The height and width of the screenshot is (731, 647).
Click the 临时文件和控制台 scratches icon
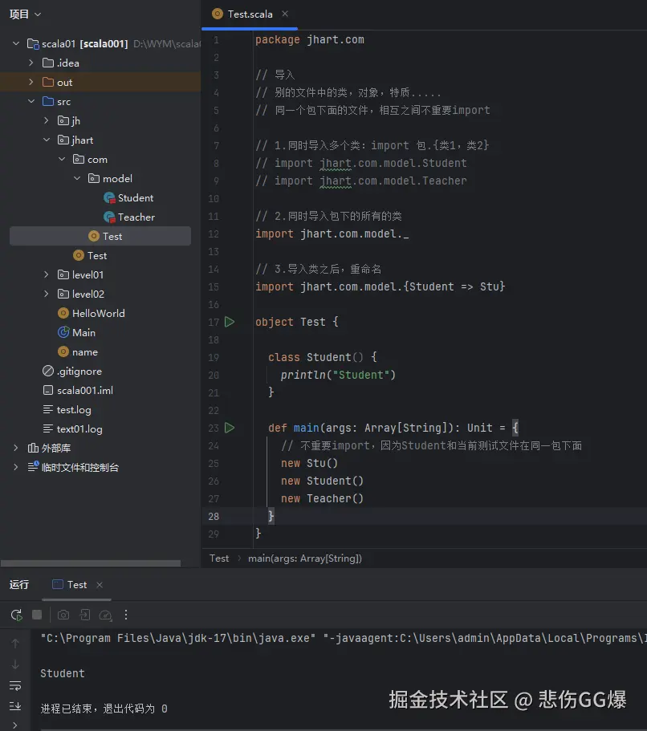tap(33, 467)
